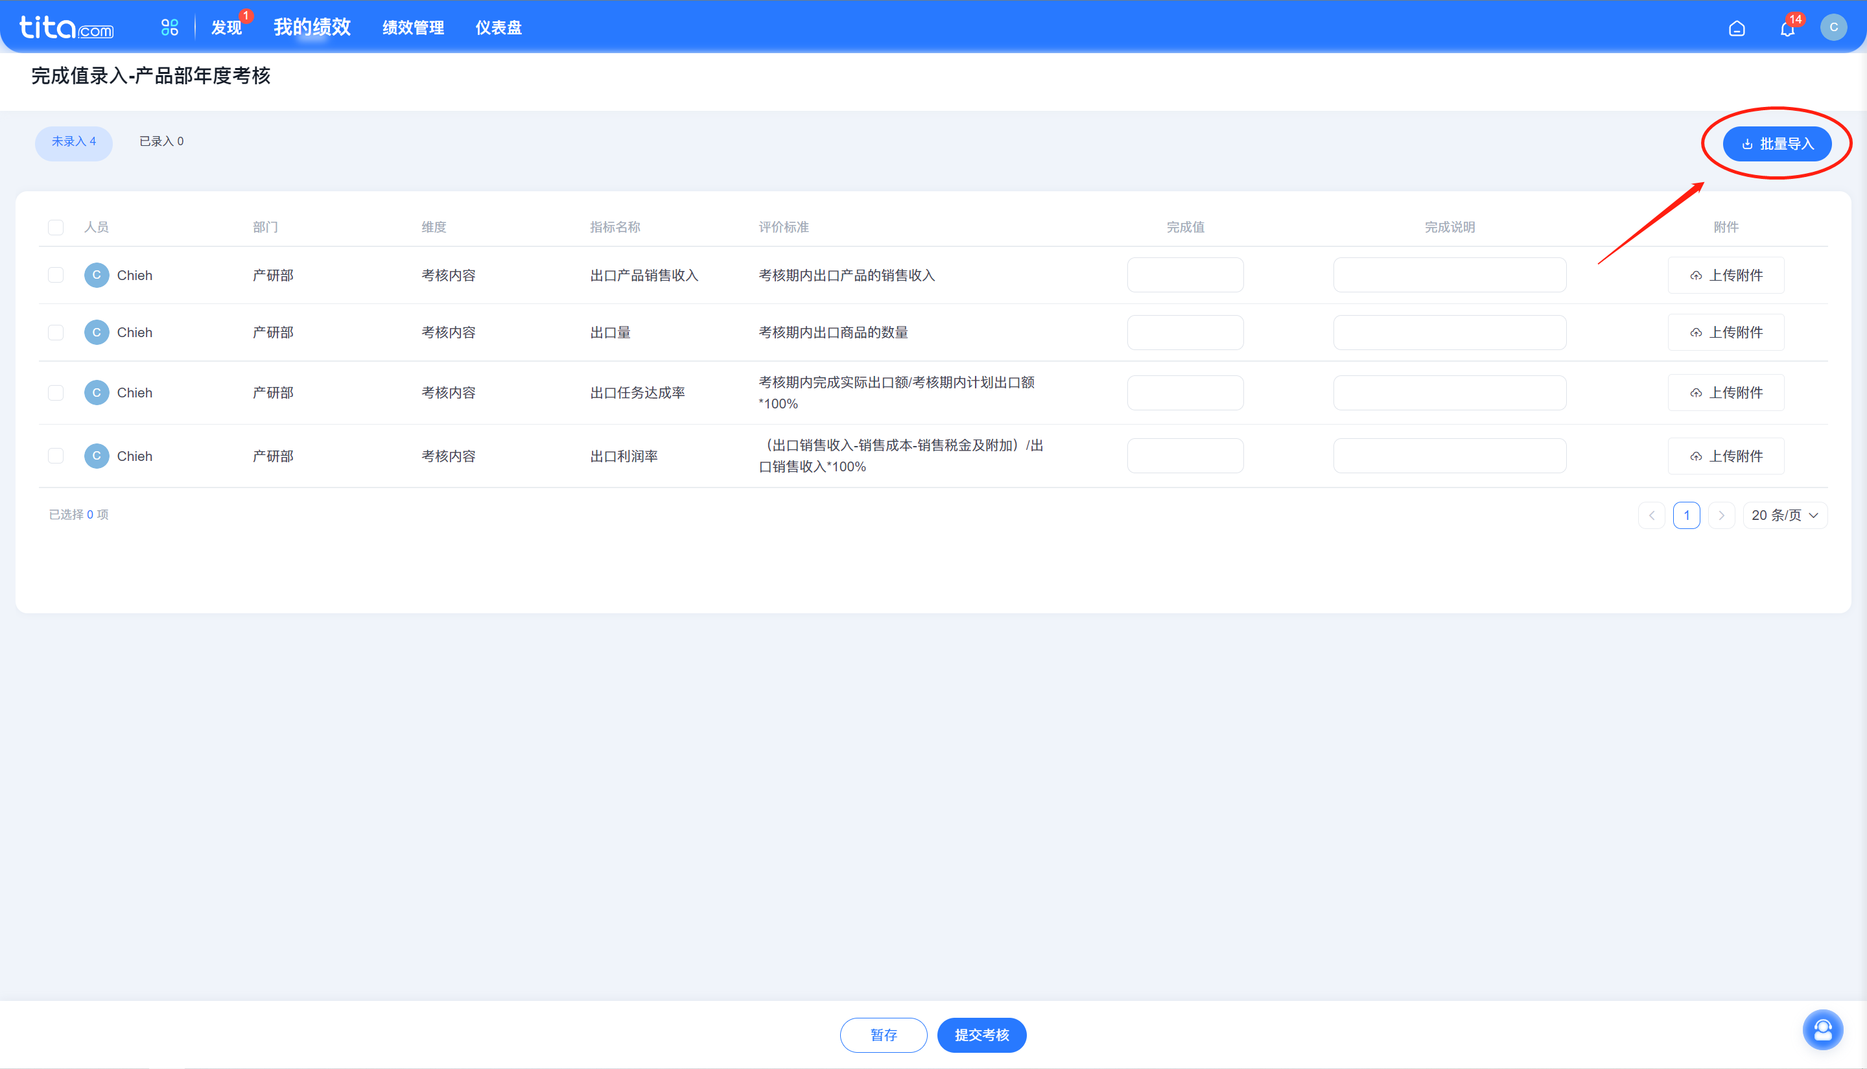
Task: Open the tita.com logo home
Action: coord(66,27)
